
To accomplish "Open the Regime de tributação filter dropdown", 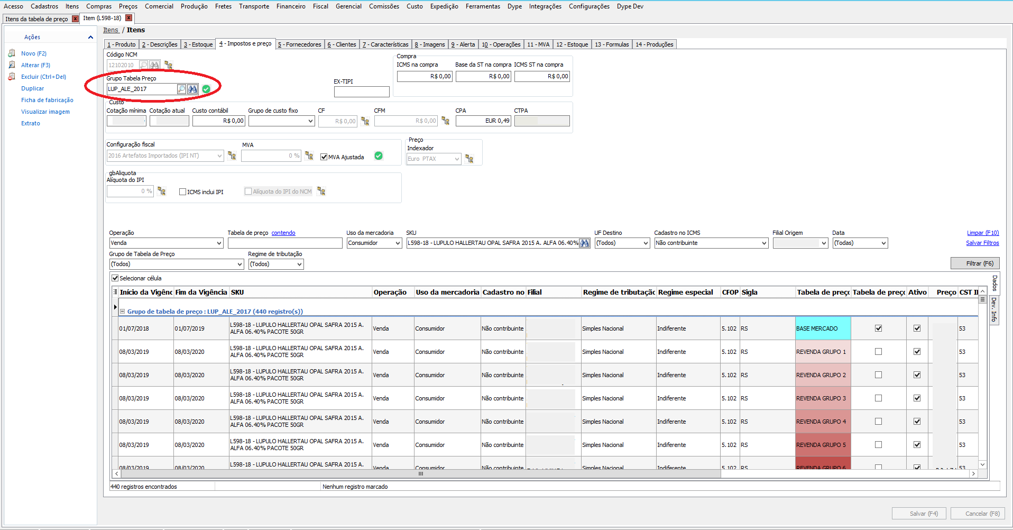I will click(x=299, y=264).
